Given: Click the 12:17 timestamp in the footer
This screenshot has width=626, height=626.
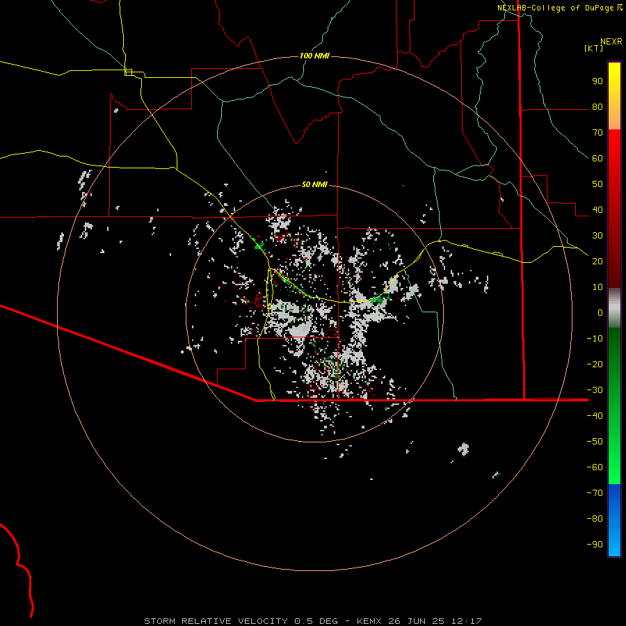Looking at the screenshot, I should (x=467, y=621).
